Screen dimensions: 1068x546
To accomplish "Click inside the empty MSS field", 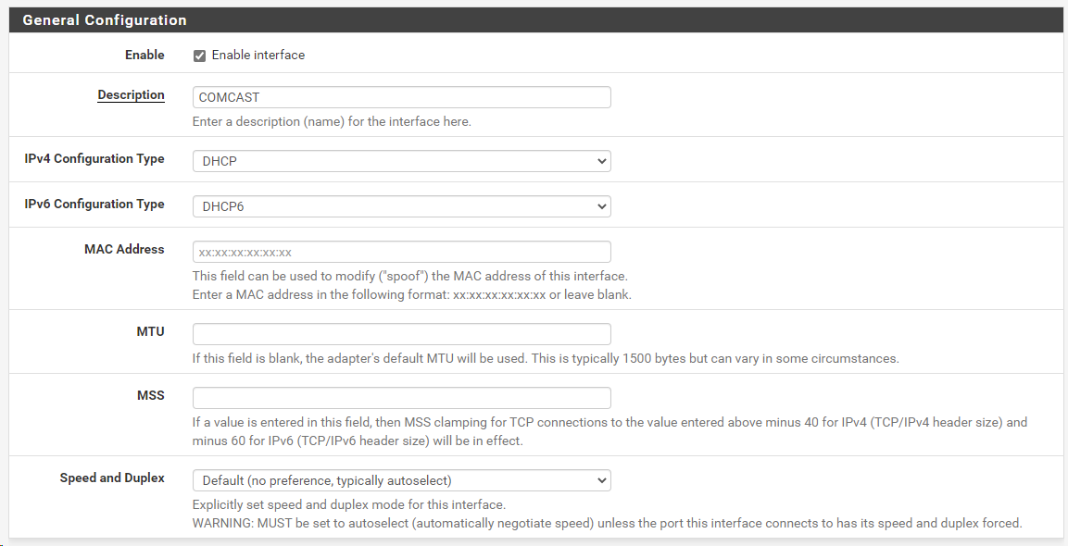I will [402, 398].
